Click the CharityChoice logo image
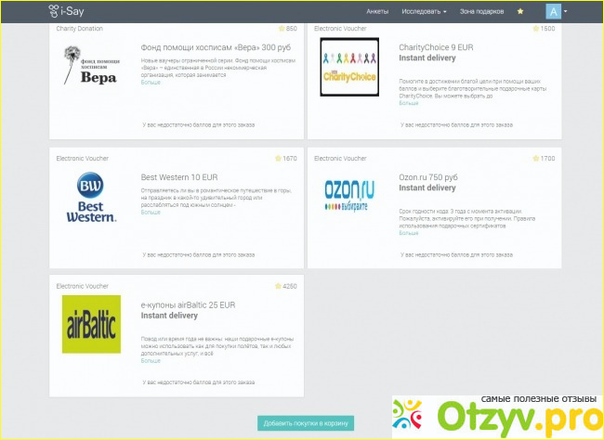 (x=349, y=68)
